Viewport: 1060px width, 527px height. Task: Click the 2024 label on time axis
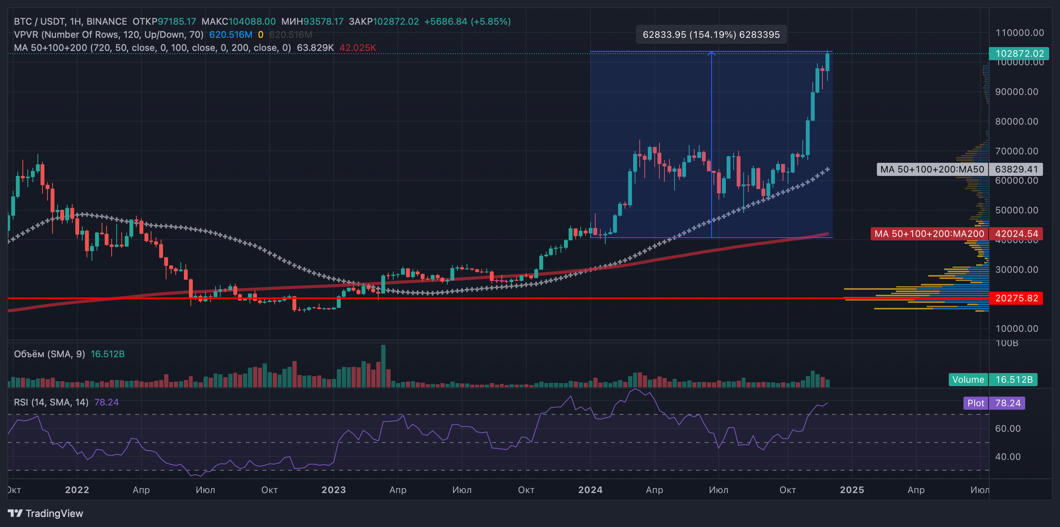pyautogui.click(x=590, y=490)
